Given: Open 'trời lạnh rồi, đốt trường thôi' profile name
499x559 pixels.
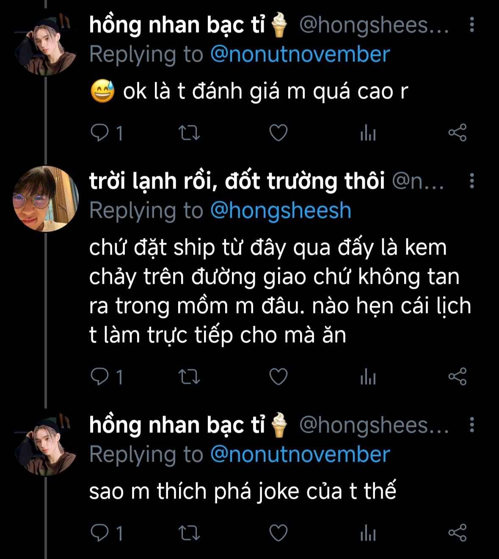Looking at the screenshot, I should [x=237, y=181].
